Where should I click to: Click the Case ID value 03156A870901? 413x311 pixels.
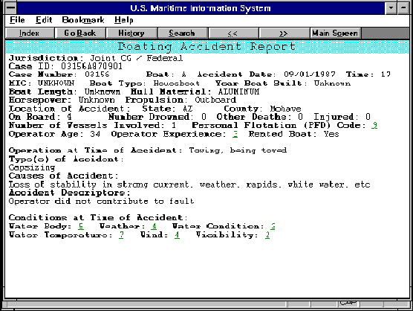coord(91,66)
